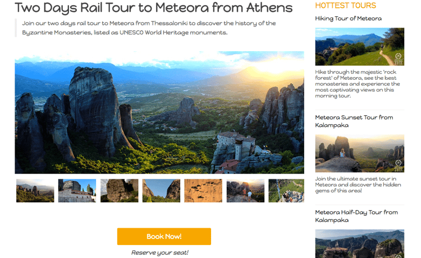
Task: Click the Hiking Tour sidebar photo
Action: (x=359, y=47)
